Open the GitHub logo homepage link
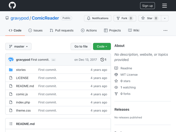Screen dimensions: 176x132 click(x=12, y=5)
